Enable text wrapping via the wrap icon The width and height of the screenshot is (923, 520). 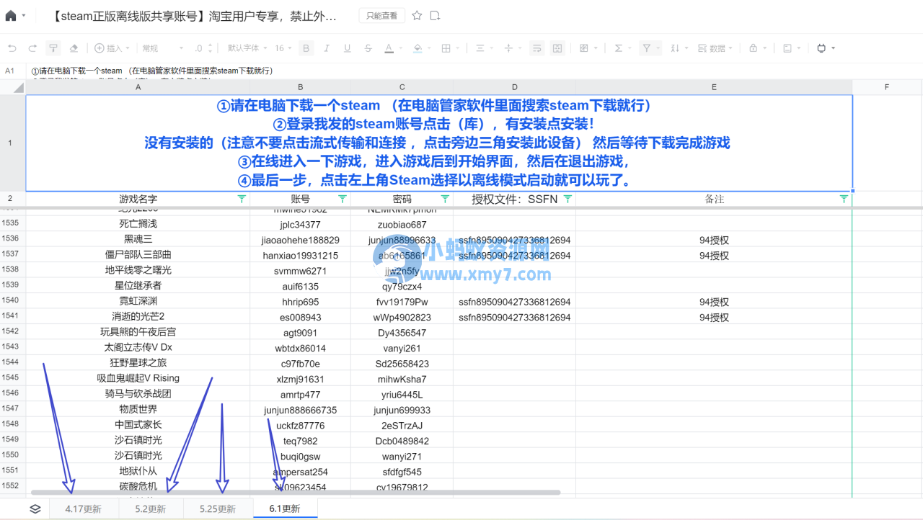537,48
